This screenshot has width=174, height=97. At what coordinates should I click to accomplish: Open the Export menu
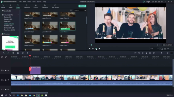39,2
